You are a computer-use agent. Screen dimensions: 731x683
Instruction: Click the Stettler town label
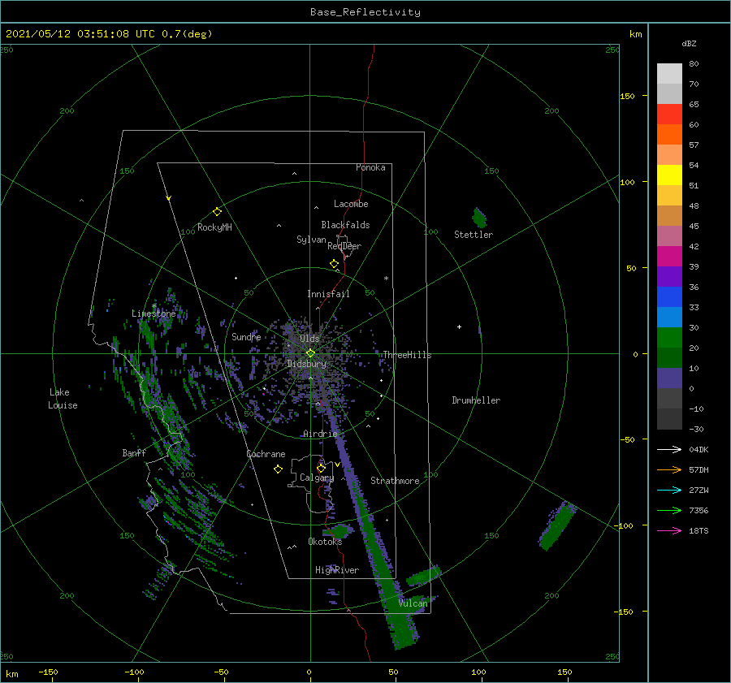pos(474,235)
